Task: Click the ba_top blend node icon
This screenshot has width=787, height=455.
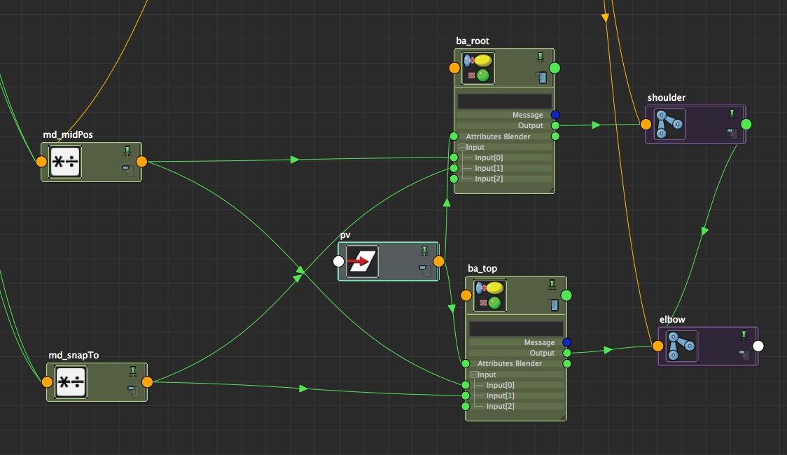Action: coord(490,295)
